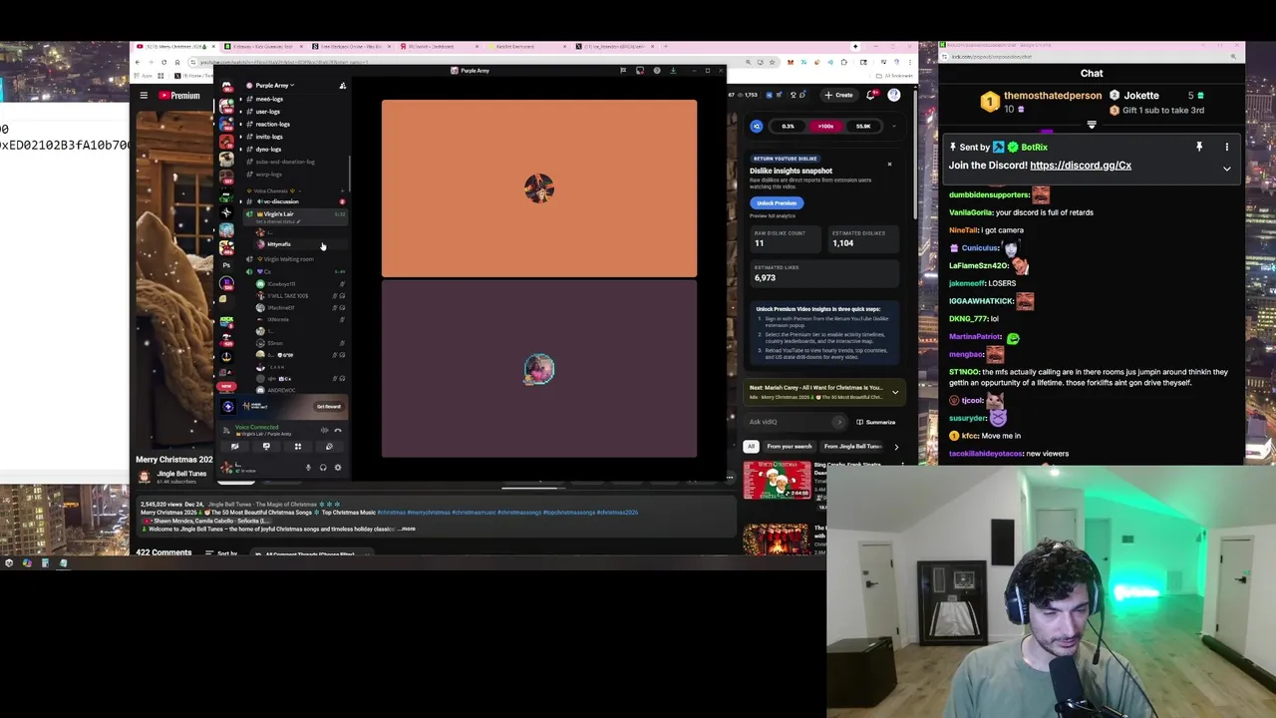Collapse the pinned BotRix message chevron

[1227, 168]
